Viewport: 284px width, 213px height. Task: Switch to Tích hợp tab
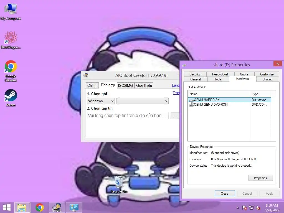108,85
